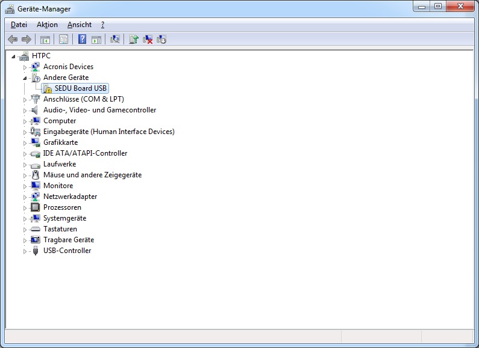Click the Help icon in the toolbar
Screen dimensions: 479x348
82,39
